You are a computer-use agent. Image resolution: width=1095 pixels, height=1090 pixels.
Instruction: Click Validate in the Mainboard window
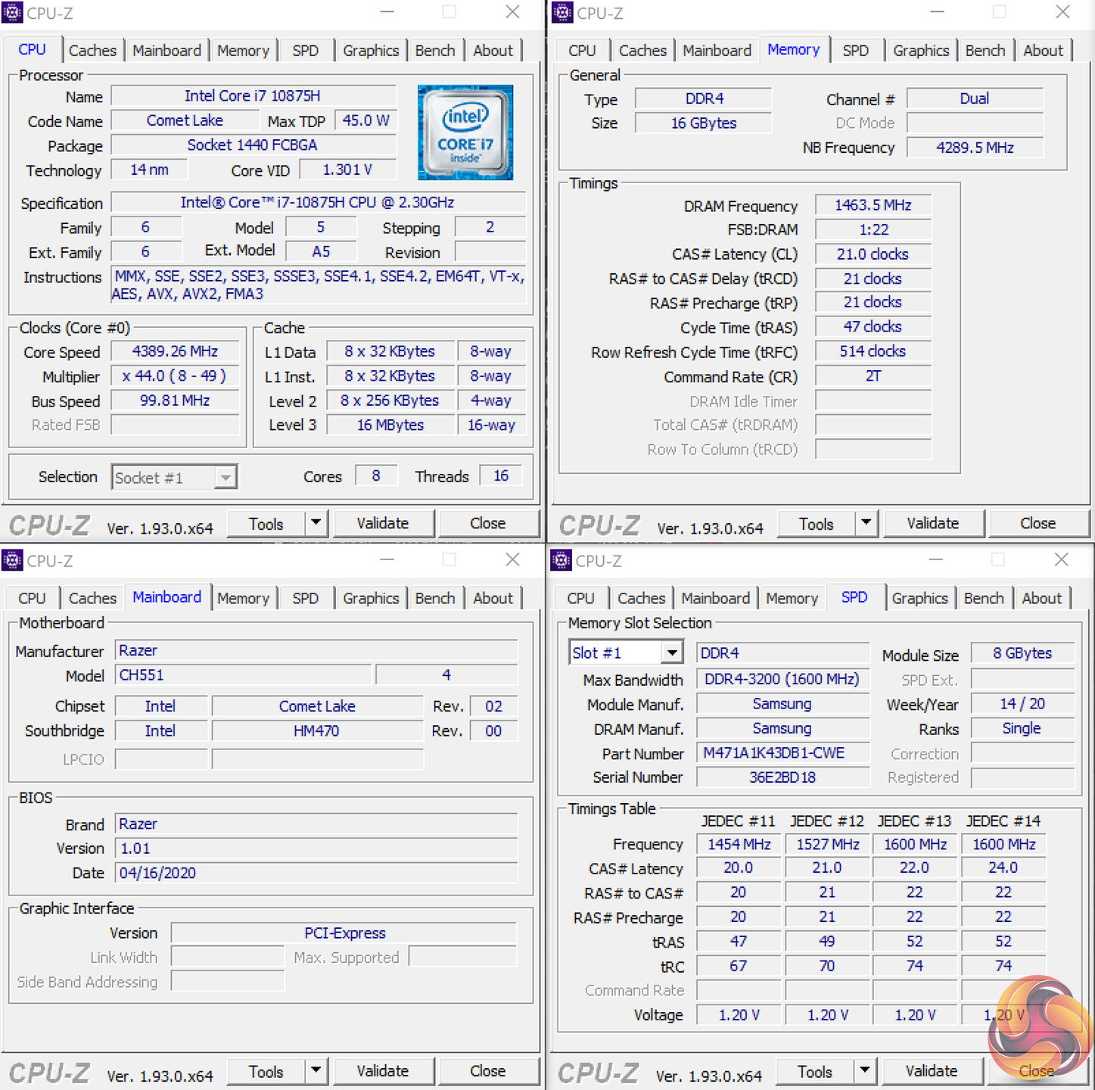tap(383, 1071)
